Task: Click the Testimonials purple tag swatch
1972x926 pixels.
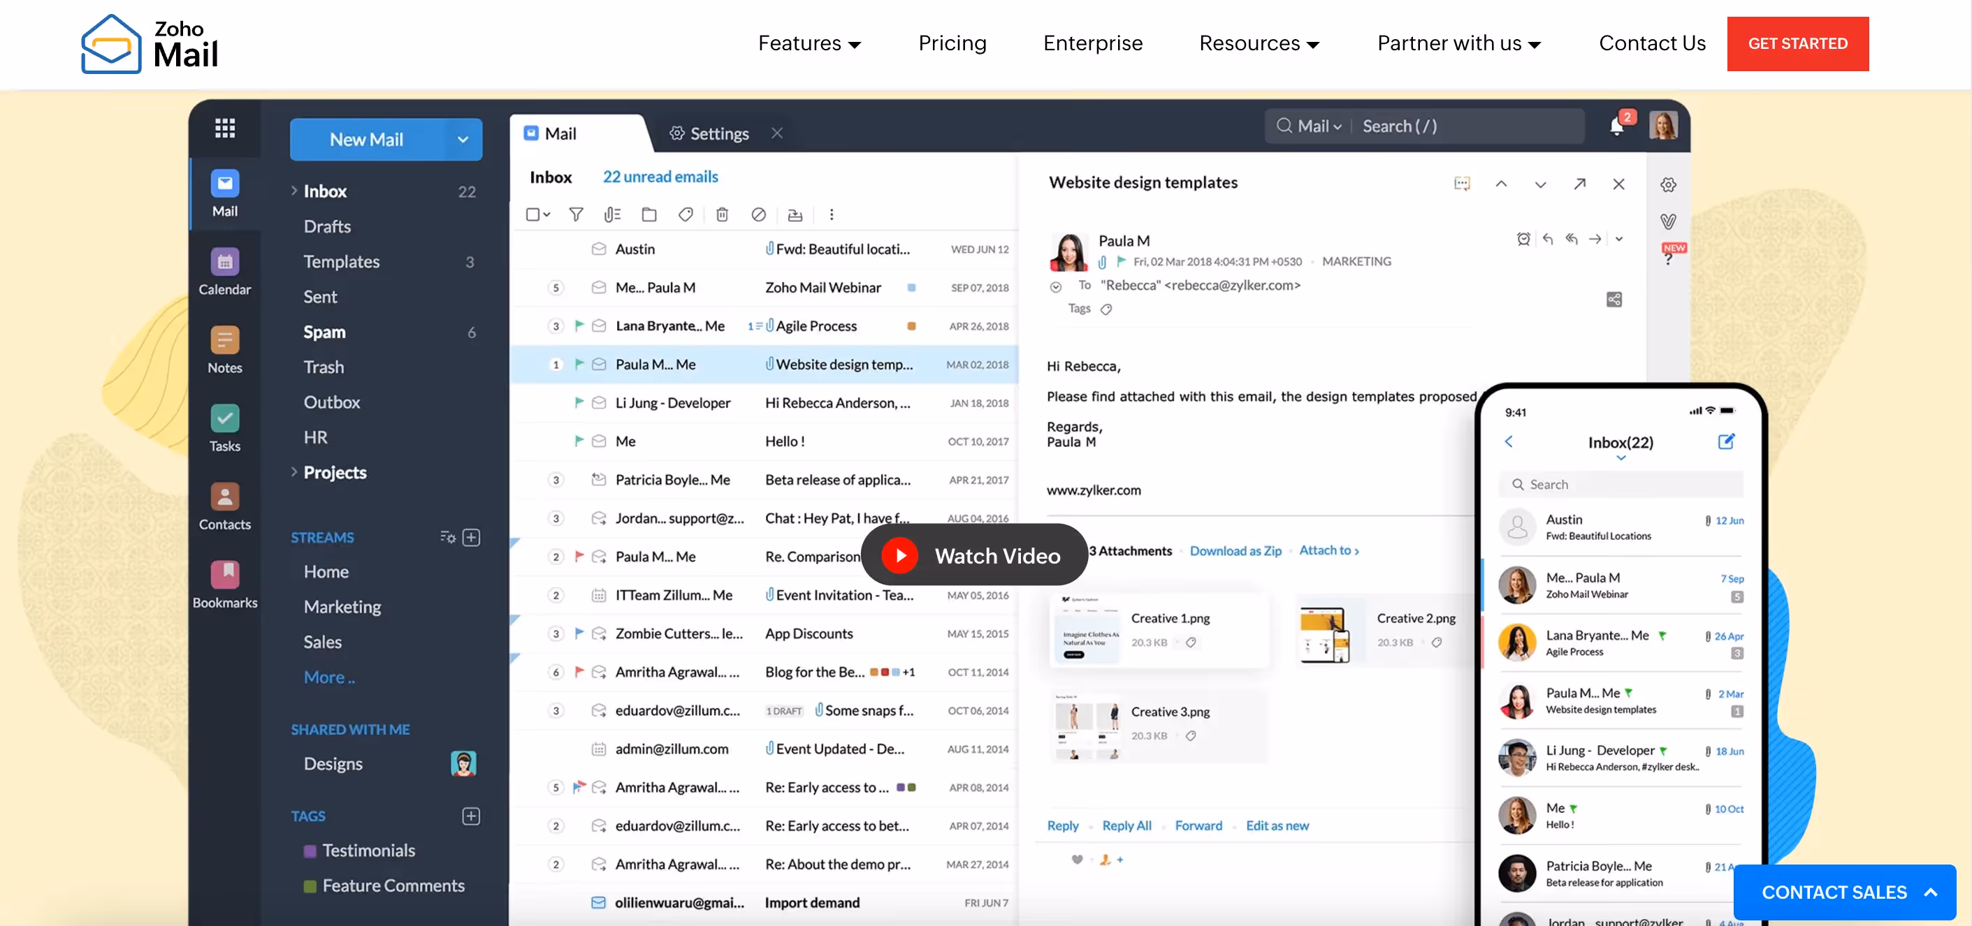Action: 310,851
